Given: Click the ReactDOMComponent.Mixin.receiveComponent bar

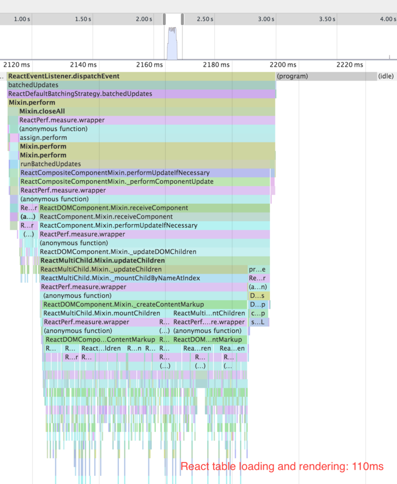Looking at the screenshot, I should coord(154,208).
